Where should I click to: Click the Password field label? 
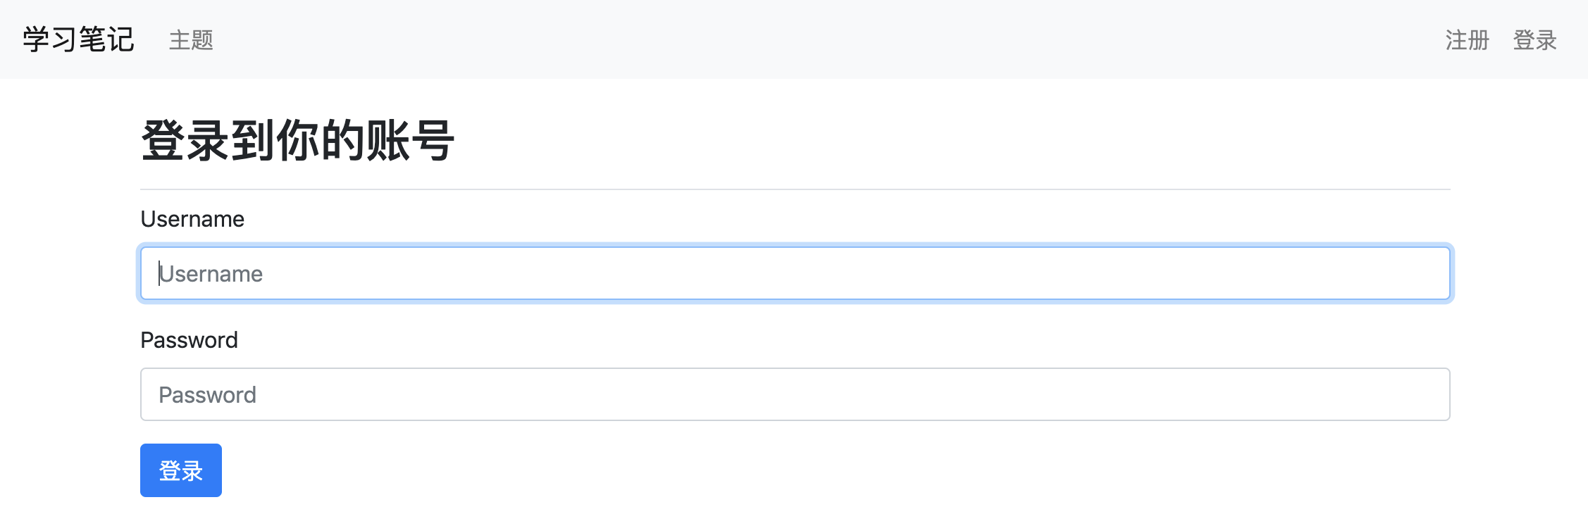tap(189, 340)
